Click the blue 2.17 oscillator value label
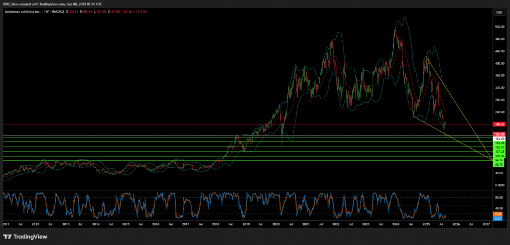Screen dimensions: 510x245 [x=499, y=218]
